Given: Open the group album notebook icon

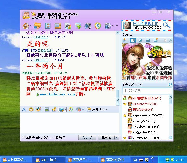Looking at the screenshot, I should coord(48,26).
